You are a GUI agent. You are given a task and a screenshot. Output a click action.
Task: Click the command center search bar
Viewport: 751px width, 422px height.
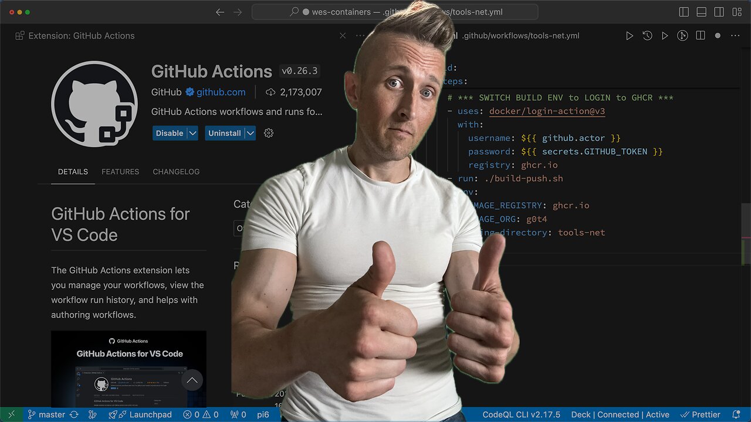pos(394,12)
